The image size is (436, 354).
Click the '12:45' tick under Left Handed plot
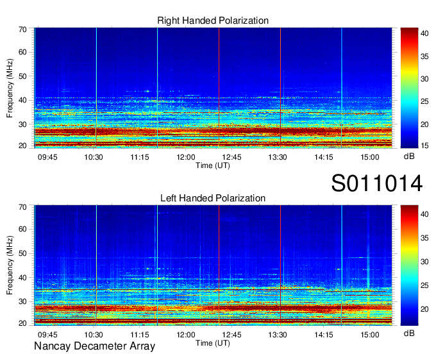coord(231,335)
